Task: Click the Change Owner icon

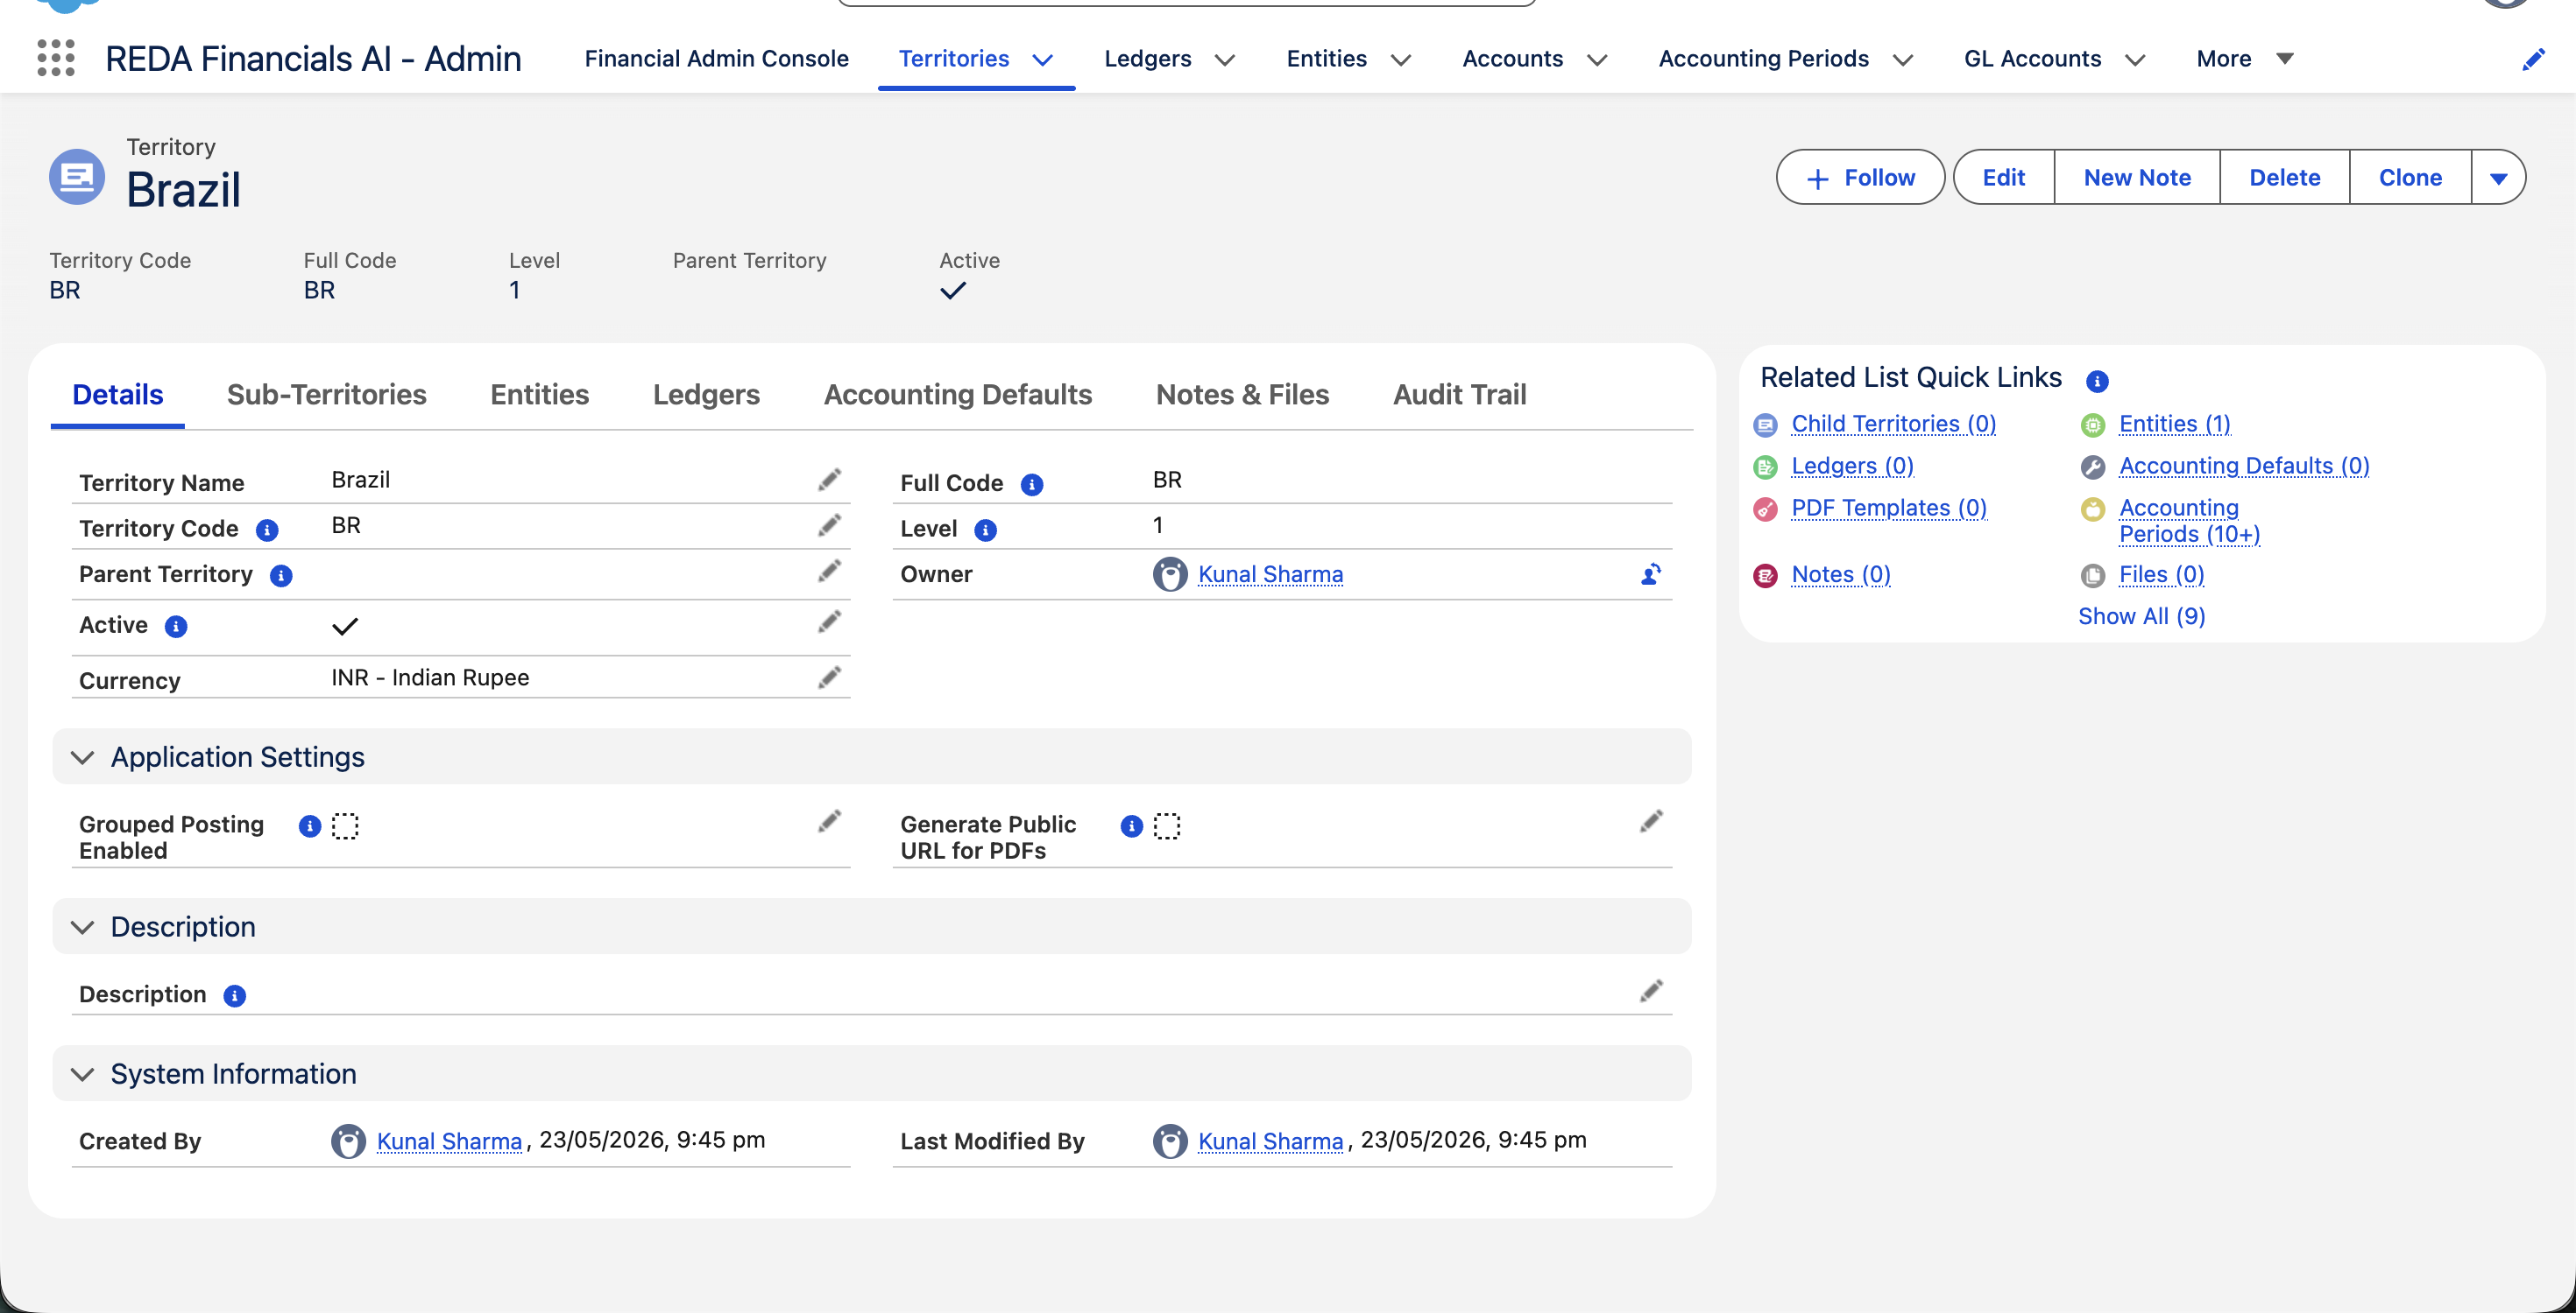Action: pos(1651,574)
